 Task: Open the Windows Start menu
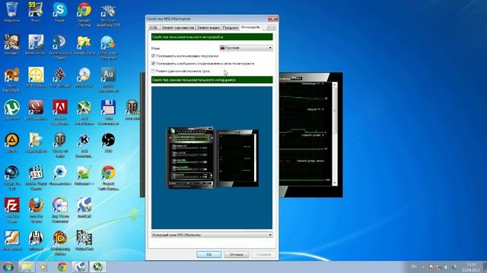tap(8, 267)
